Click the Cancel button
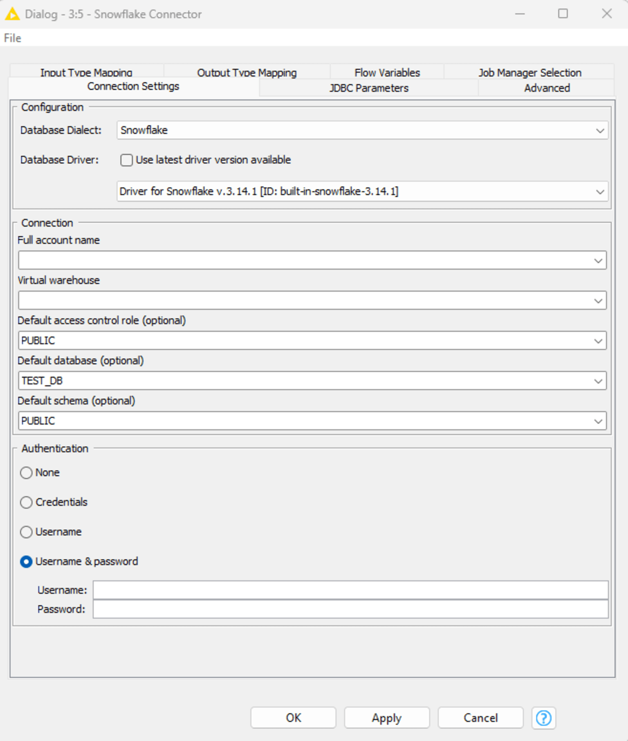Image resolution: width=628 pixels, height=741 pixels. (x=480, y=718)
